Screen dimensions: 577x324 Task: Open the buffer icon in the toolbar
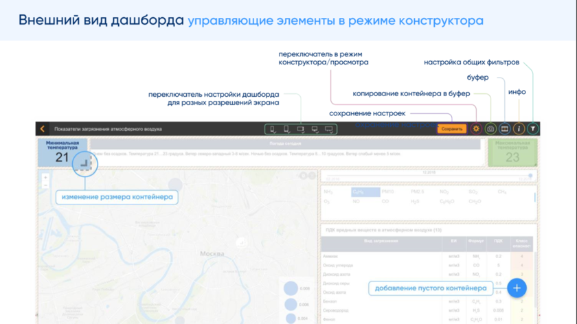[505, 128]
